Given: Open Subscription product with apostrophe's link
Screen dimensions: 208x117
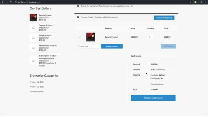Looking at the screenshot, I should point(48,57).
